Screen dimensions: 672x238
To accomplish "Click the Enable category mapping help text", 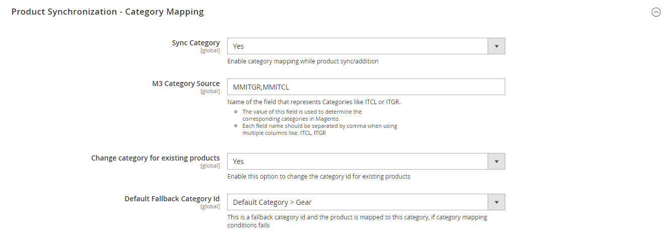I will 303,61.
